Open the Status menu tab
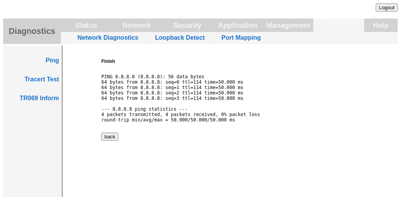 [x=86, y=25]
